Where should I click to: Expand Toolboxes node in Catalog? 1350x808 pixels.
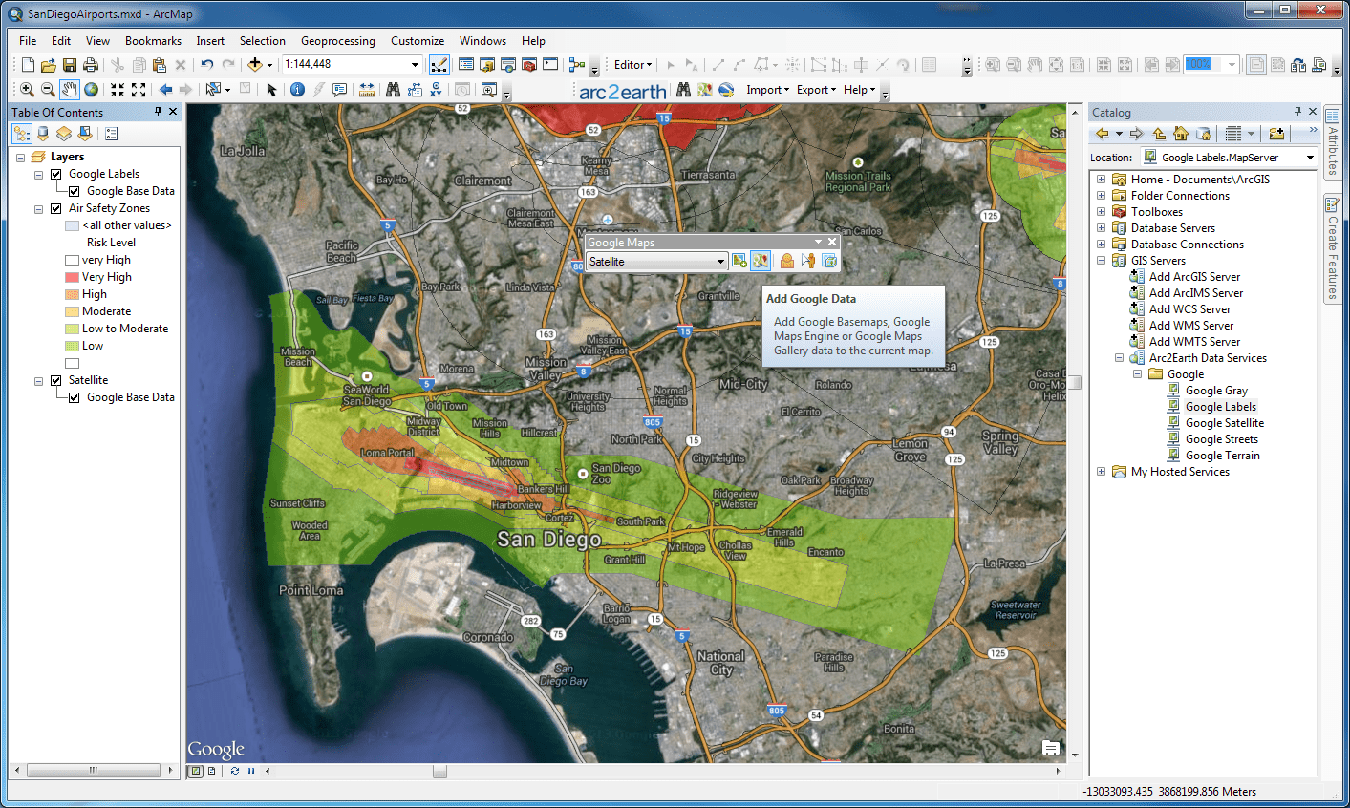[x=1101, y=212]
